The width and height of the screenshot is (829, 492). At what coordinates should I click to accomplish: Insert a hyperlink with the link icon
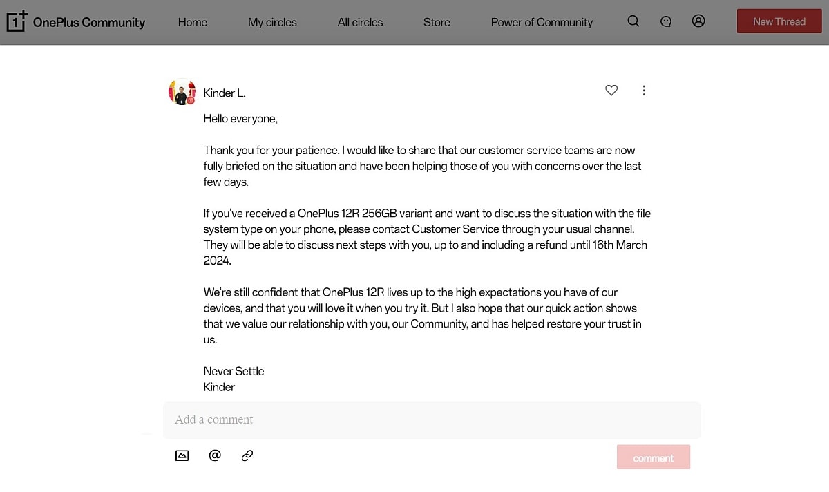pos(247,455)
